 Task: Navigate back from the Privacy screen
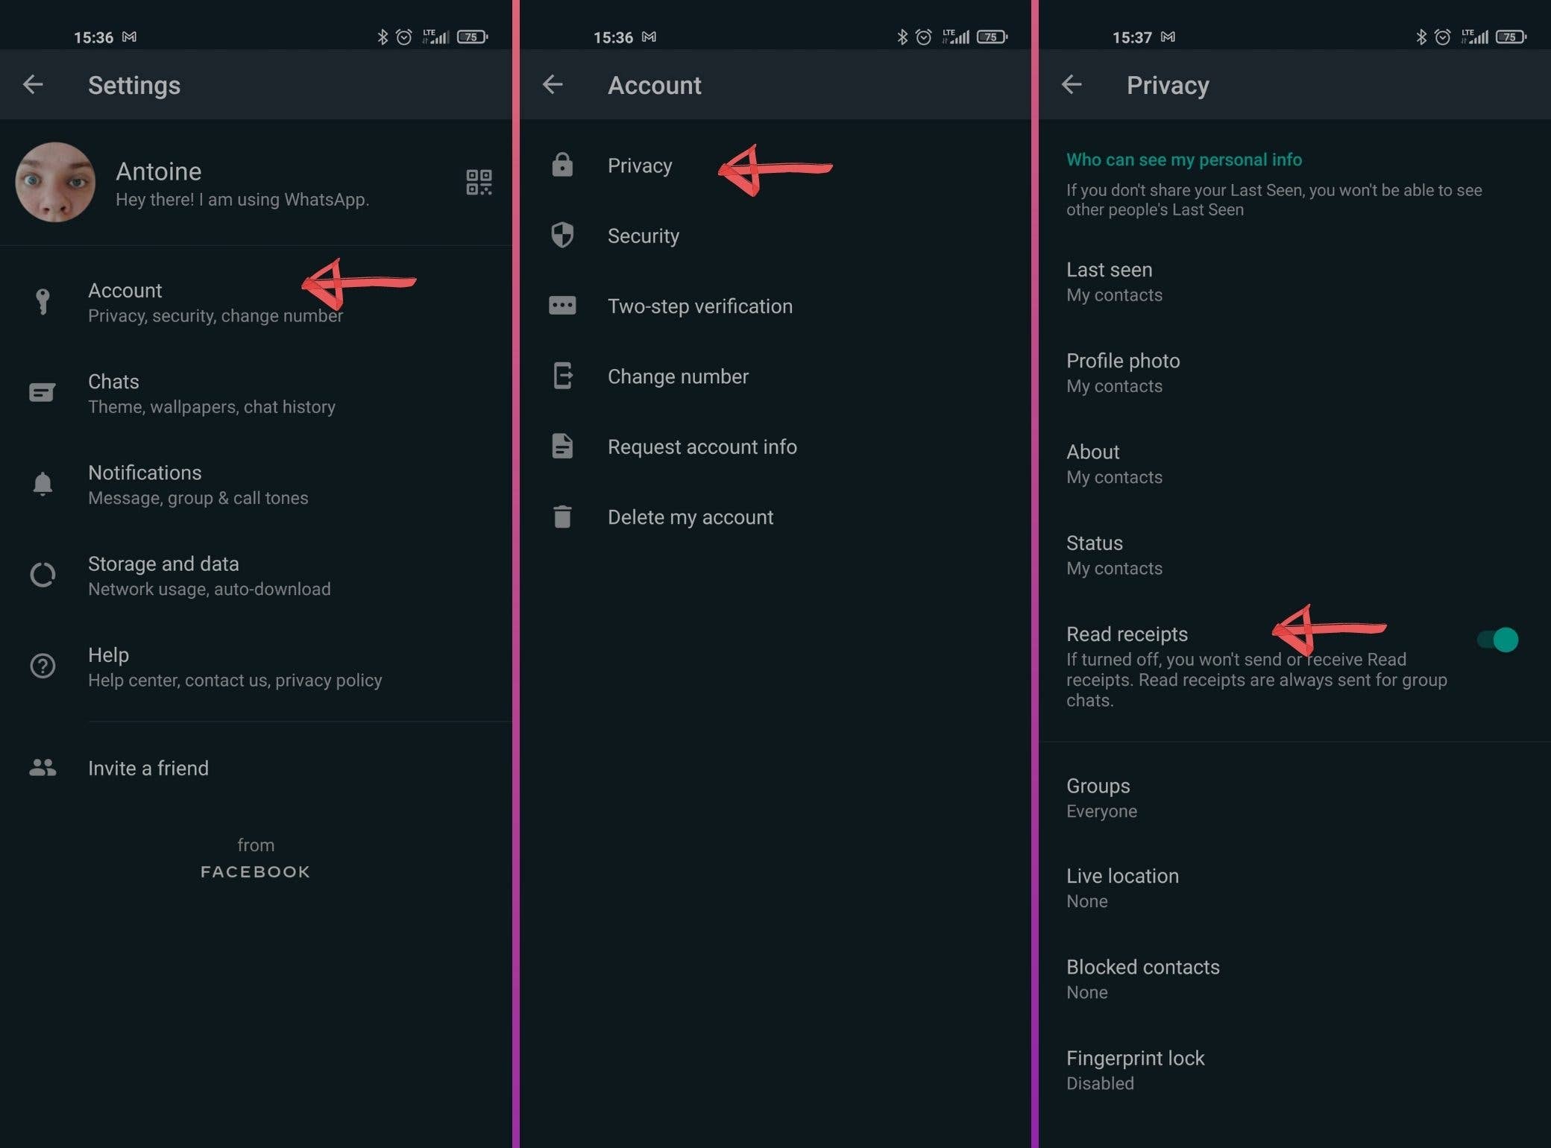coord(1072,84)
